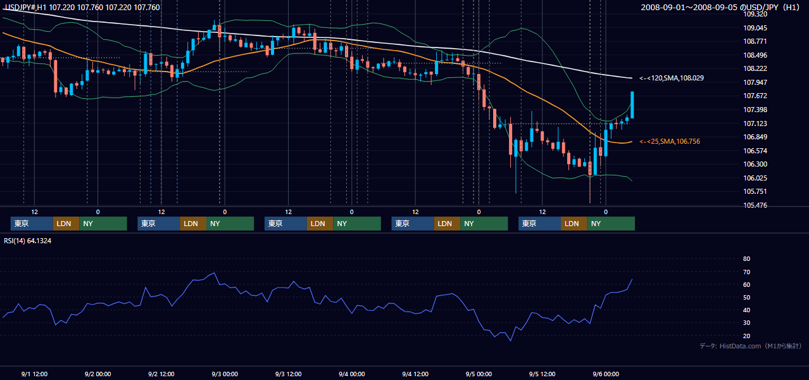Screen dimensions: 809x380
Task: Click the leftmost LDN session block
Action: tap(66, 224)
